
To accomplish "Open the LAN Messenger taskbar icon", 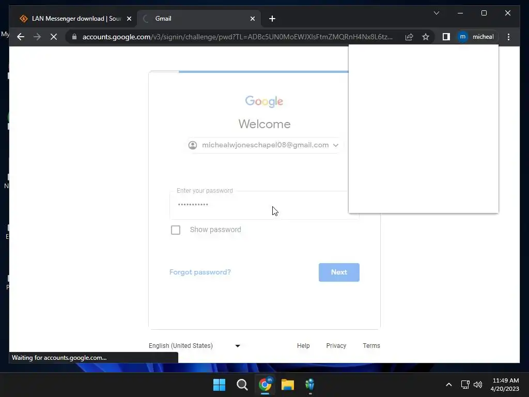I will (310, 385).
